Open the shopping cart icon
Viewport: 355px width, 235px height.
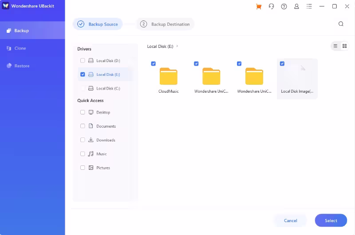(x=259, y=6)
